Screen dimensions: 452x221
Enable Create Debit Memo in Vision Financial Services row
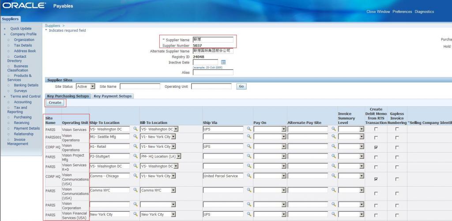click(x=376, y=215)
